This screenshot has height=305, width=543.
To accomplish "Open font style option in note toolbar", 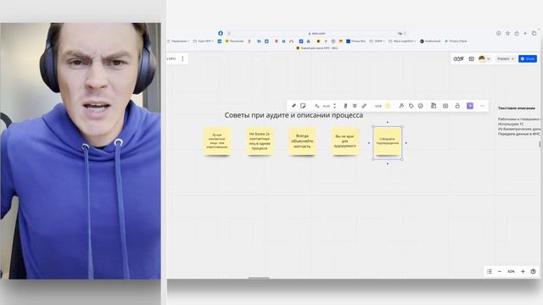I will click(x=316, y=106).
